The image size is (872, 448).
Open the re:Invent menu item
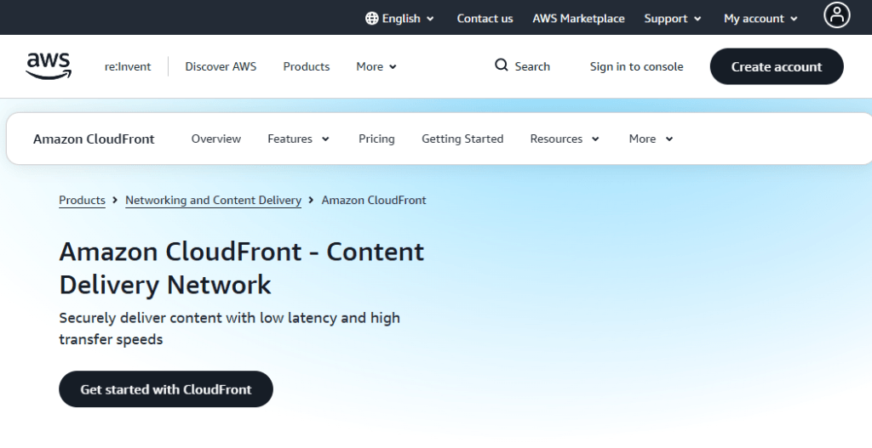point(128,66)
